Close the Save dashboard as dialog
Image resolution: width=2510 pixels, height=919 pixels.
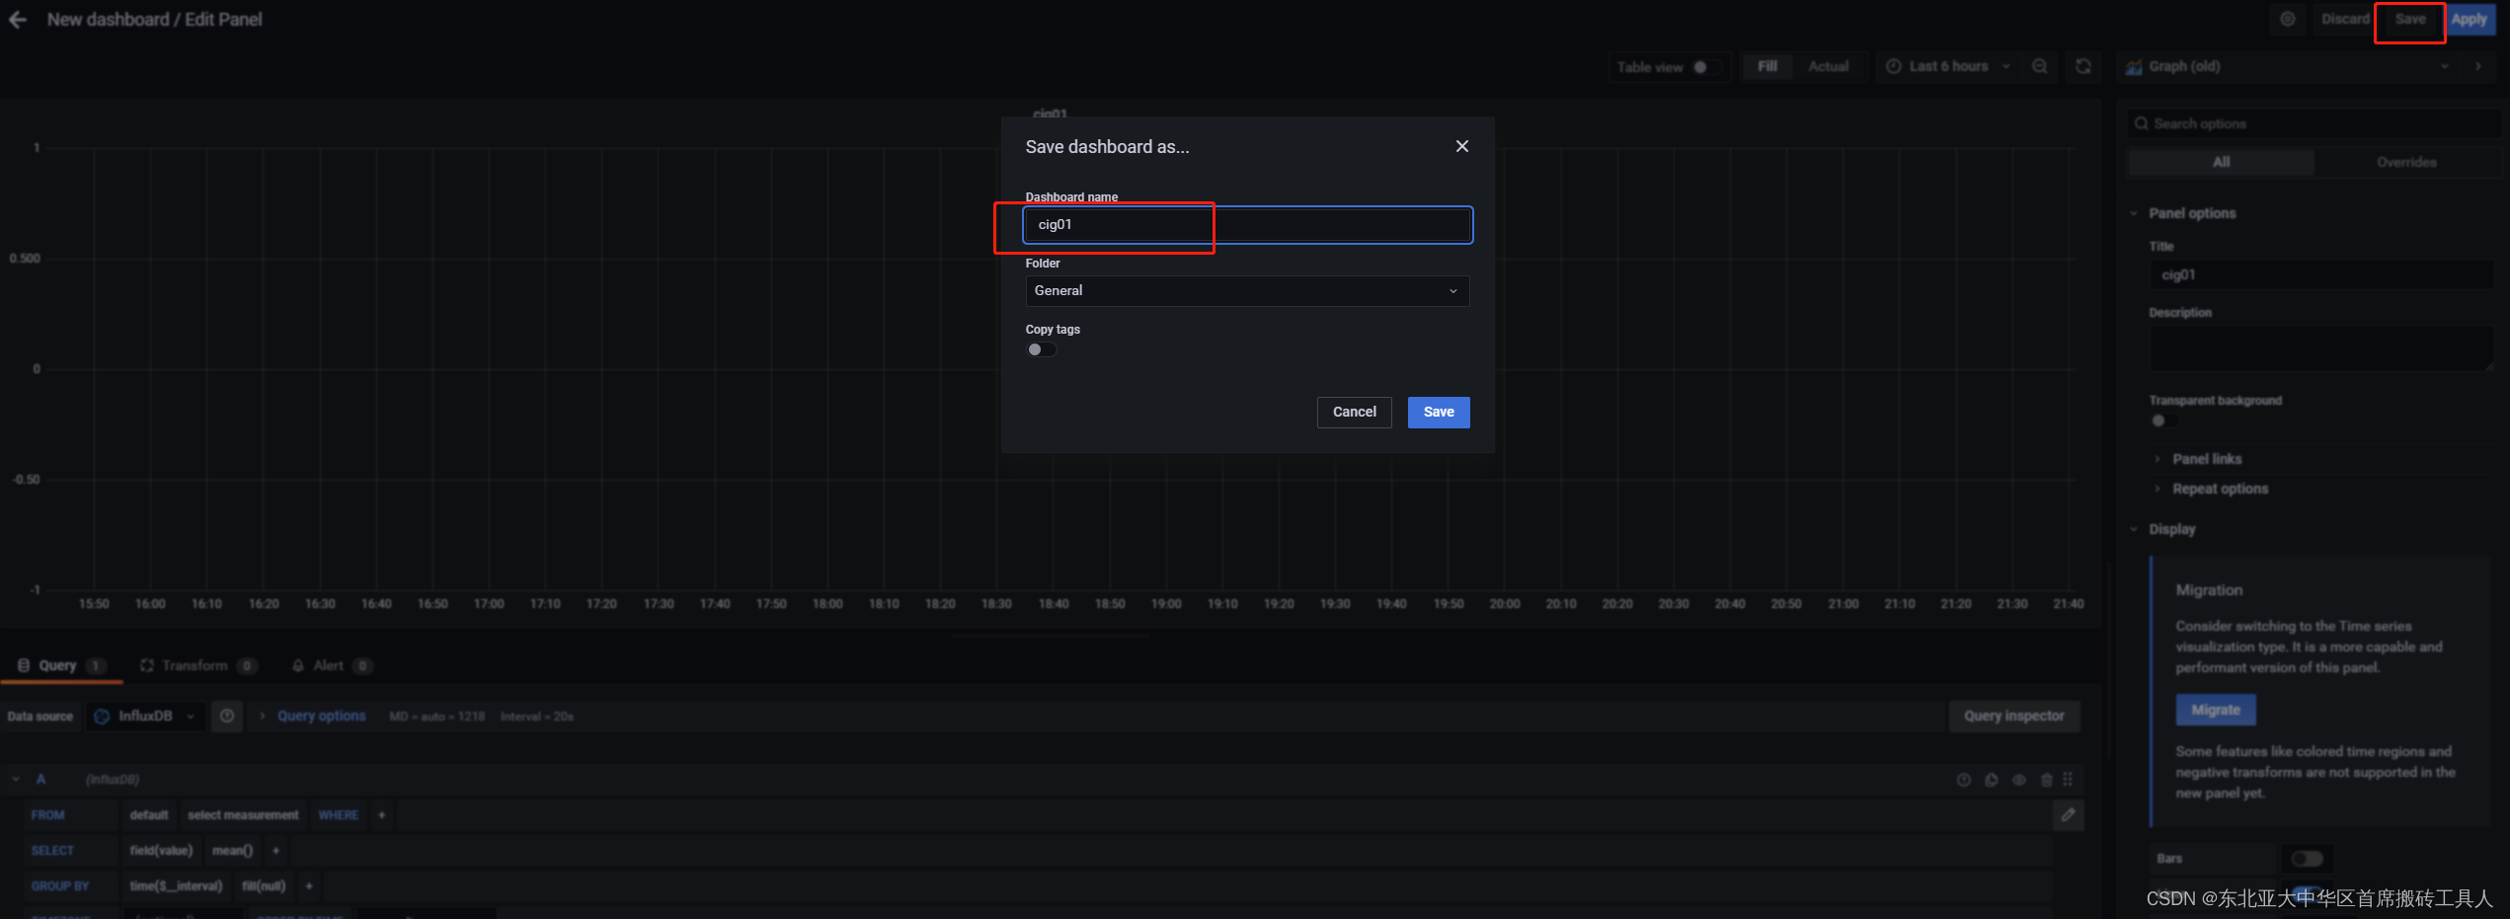(x=1462, y=146)
